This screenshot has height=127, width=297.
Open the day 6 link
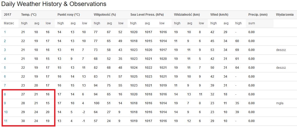[x=5, y=77]
